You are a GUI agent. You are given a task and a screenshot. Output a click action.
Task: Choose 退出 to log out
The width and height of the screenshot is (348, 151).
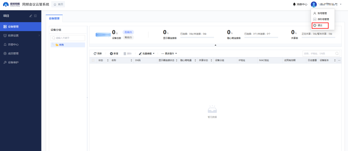pyautogui.click(x=320, y=25)
